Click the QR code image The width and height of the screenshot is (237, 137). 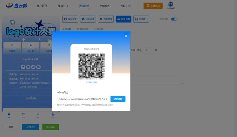91,66
